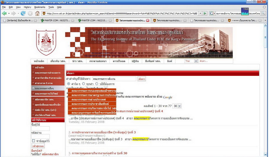Open the Thai language dropdown

(x=196, y=61)
